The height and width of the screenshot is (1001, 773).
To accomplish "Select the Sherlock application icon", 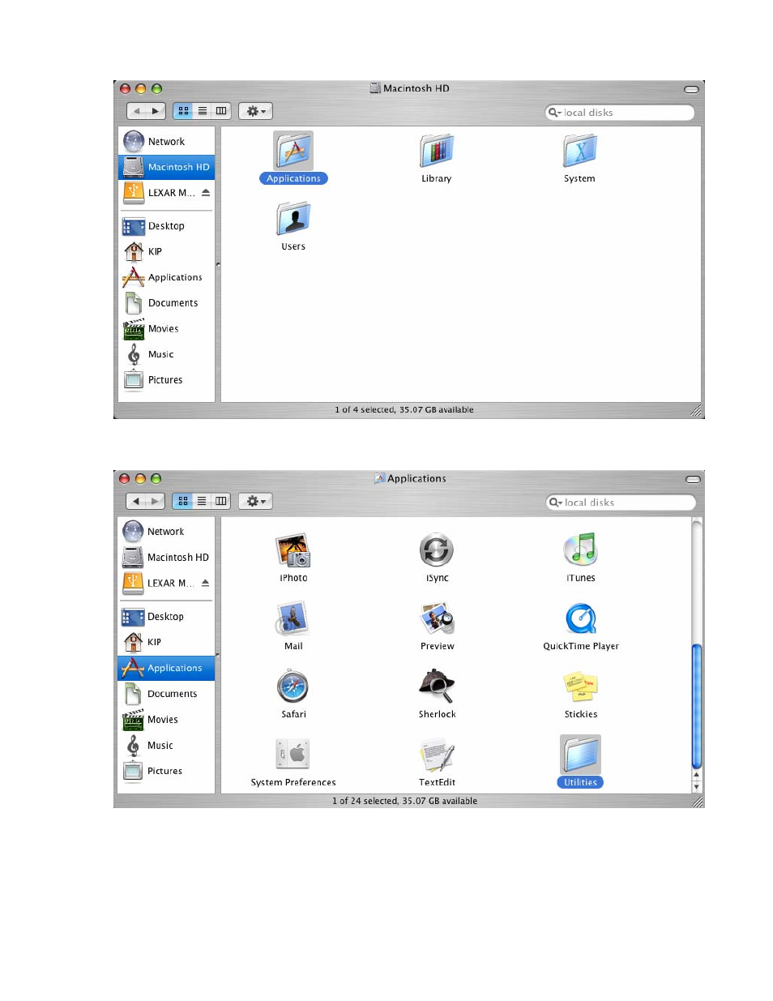I will click(437, 687).
